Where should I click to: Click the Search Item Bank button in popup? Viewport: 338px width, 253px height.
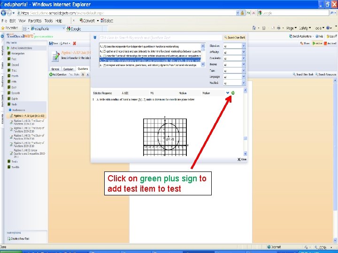pos(235,37)
